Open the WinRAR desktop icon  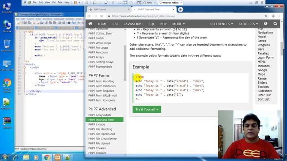tap(7, 122)
